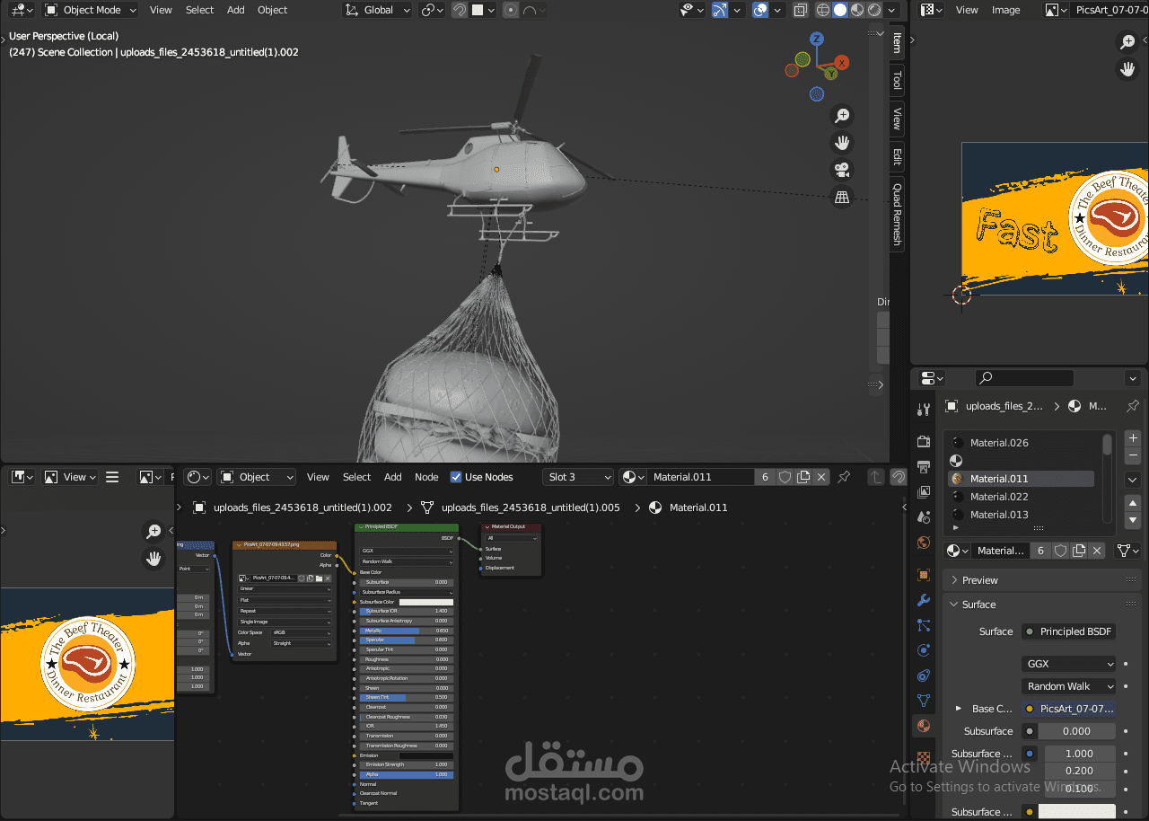Pin the node editor material context
This screenshot has height=821, width=1149.
[x=844, y=477]
